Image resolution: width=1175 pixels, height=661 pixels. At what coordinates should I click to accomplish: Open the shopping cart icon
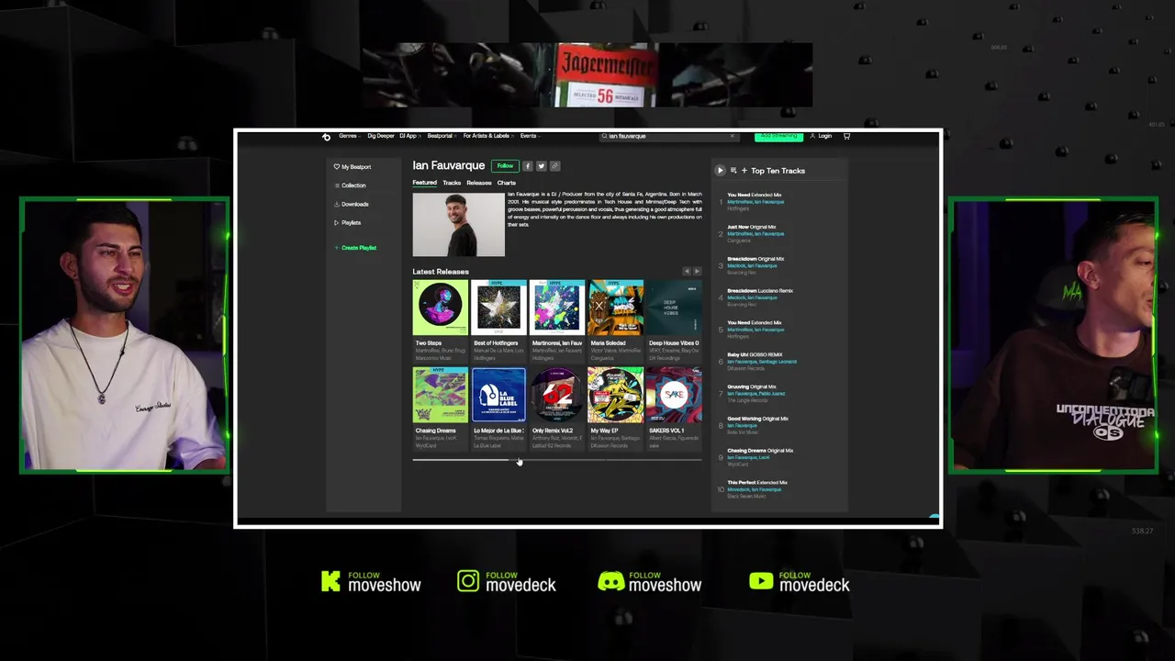846,136
